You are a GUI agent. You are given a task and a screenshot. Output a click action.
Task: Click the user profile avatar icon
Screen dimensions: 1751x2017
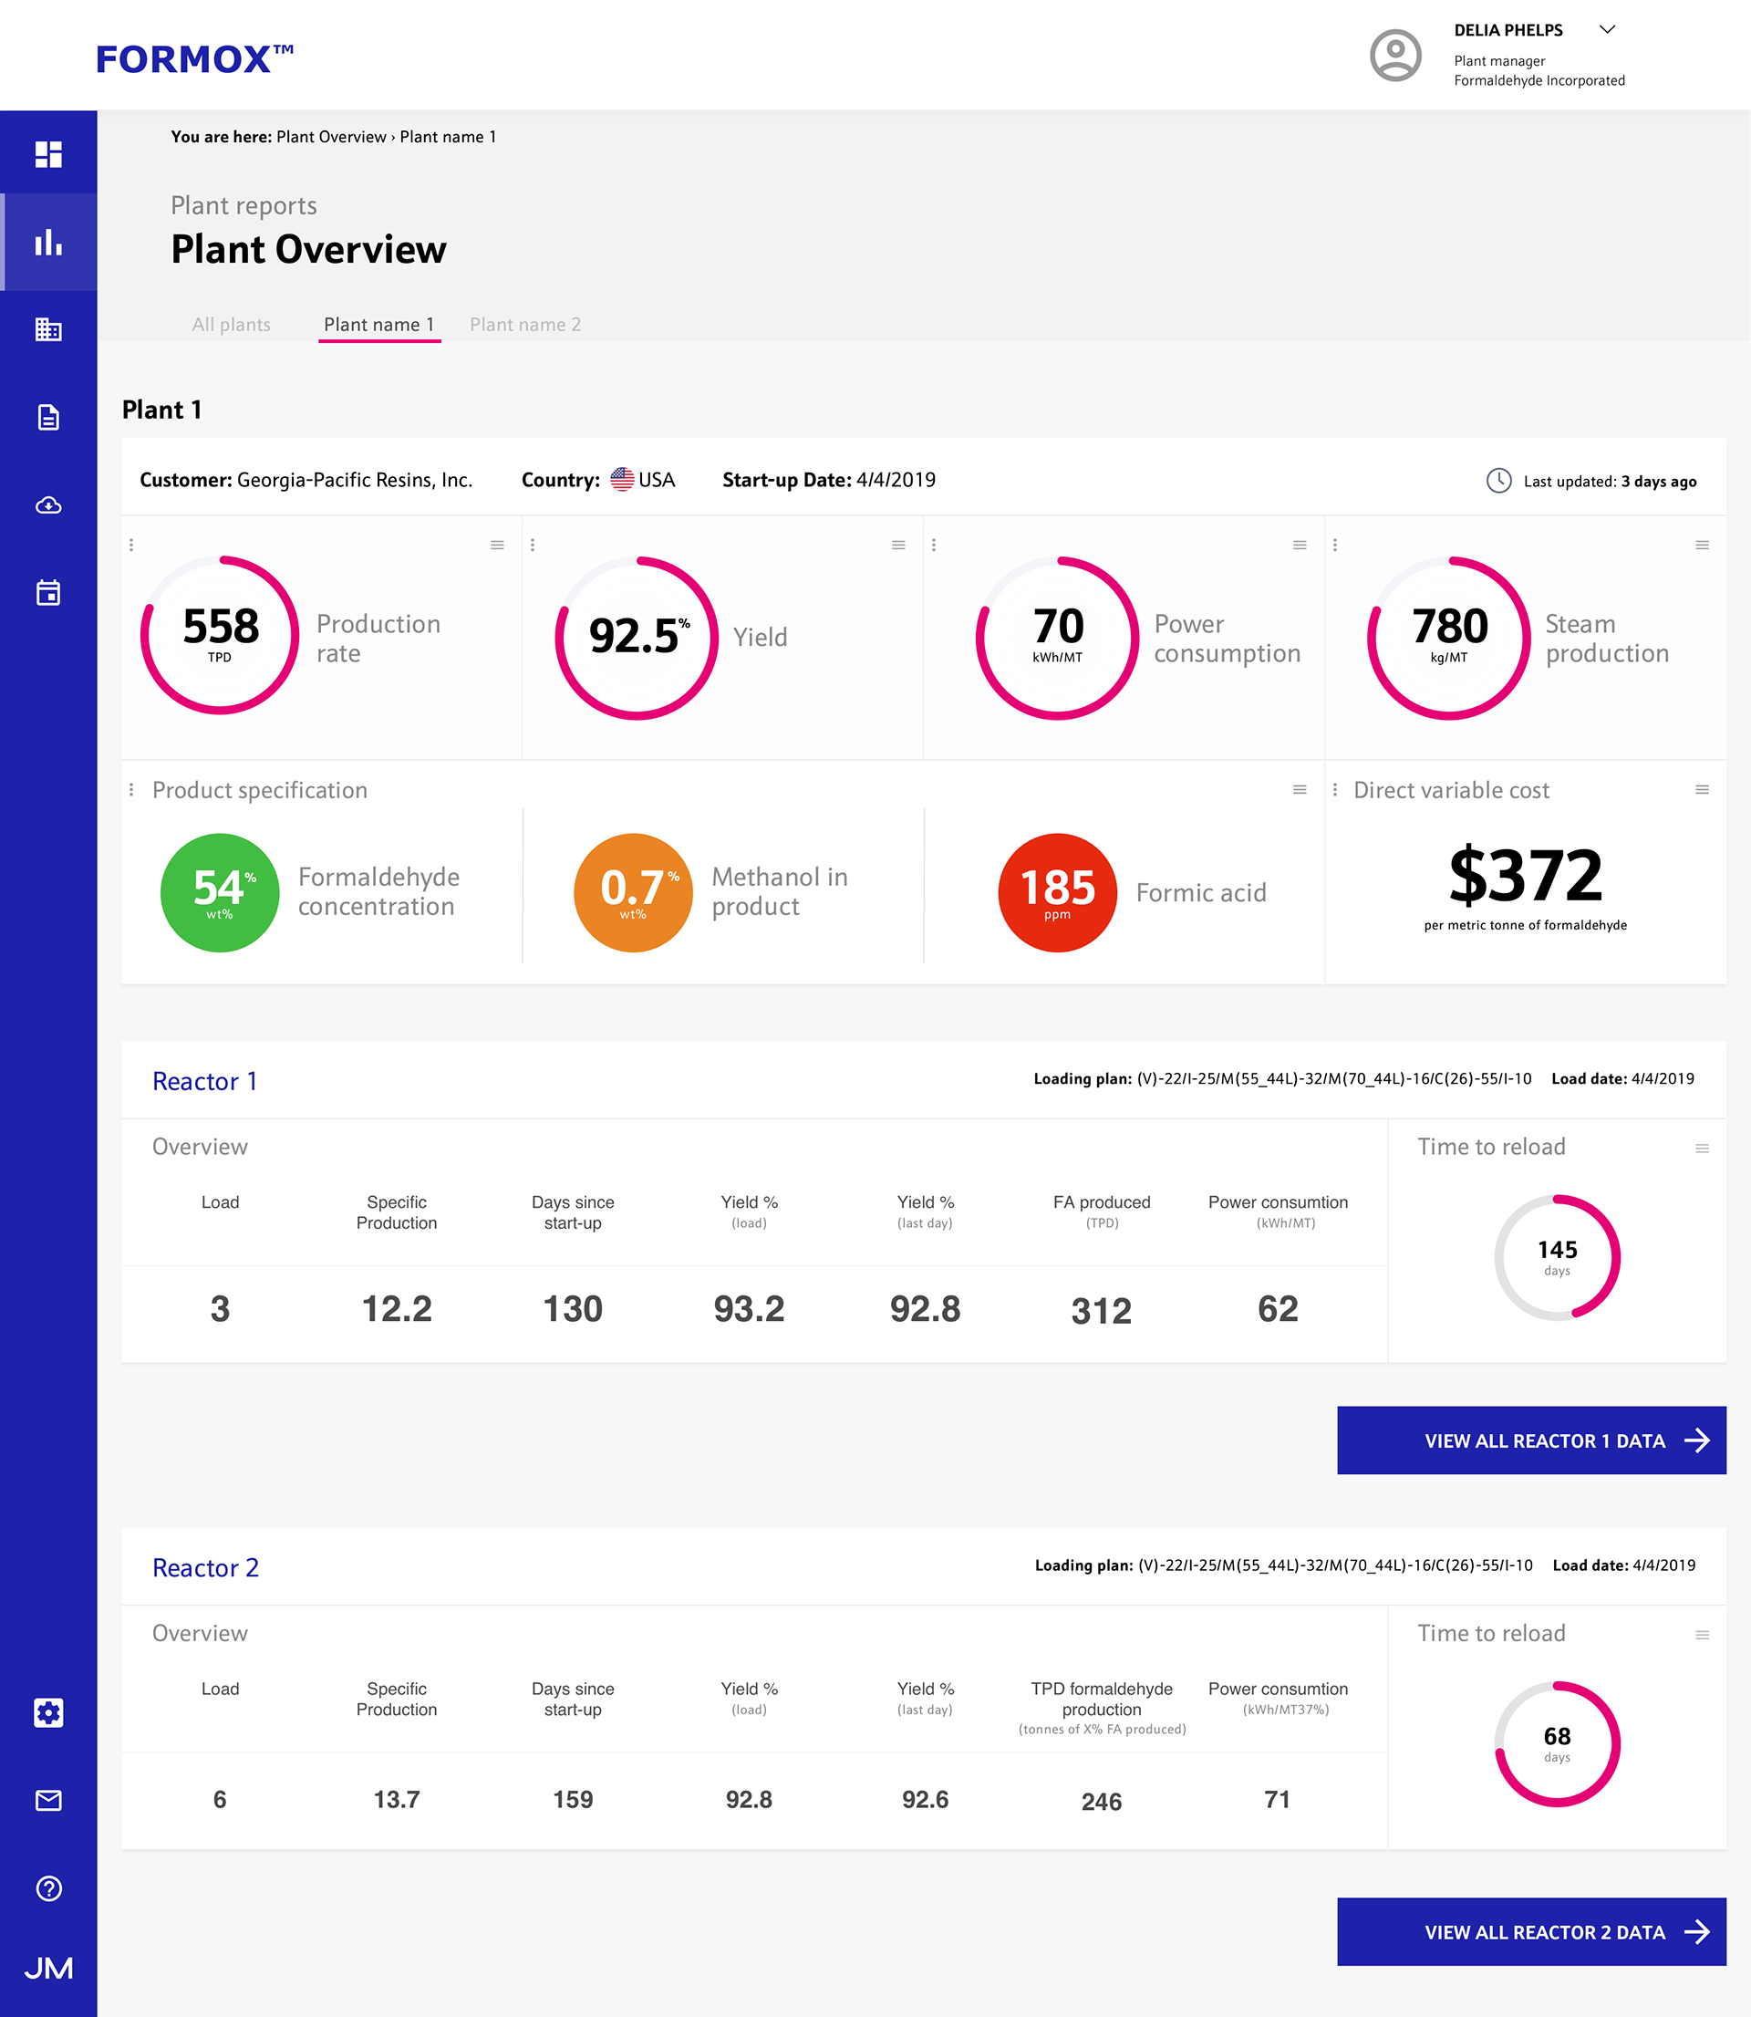1395,55
